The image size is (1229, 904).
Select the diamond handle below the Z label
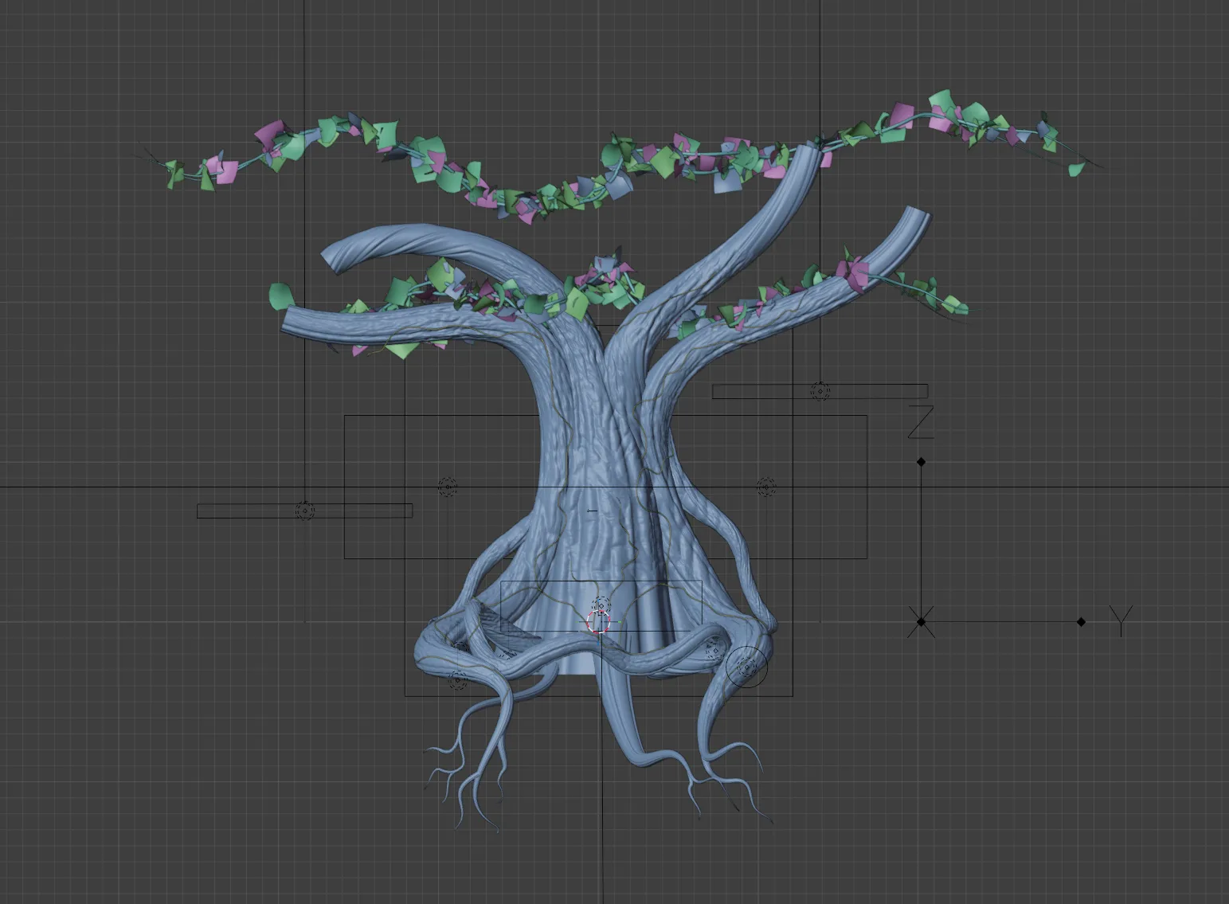[921, 462]
